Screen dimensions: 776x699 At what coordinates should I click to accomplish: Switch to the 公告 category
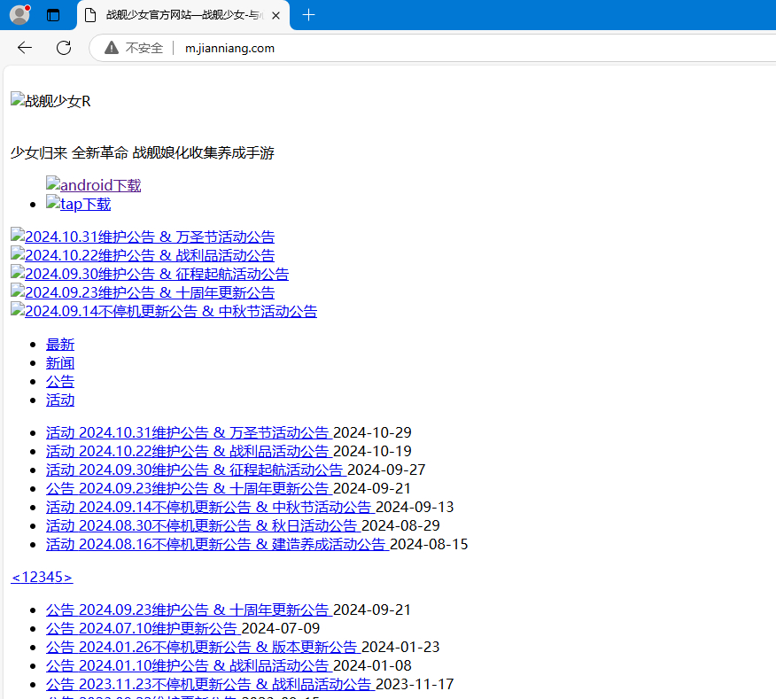60,381
